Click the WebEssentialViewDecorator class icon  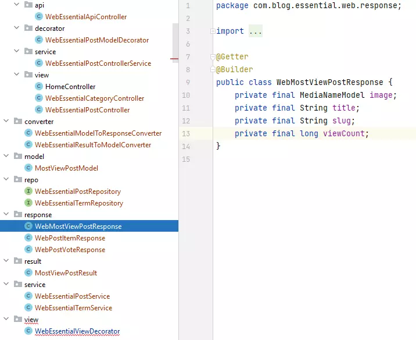point(28,331)
